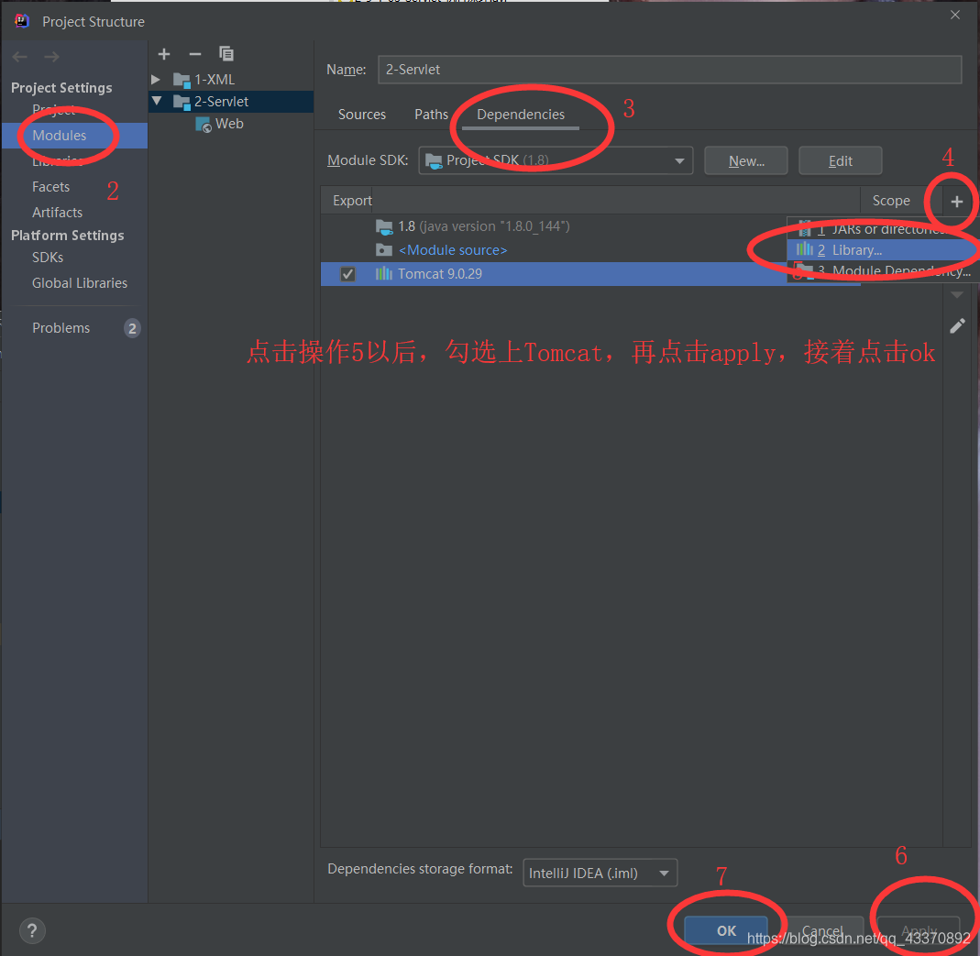Screen dimensions: 980x956
Task: Click the move down arrow icon
Action: 957,295
